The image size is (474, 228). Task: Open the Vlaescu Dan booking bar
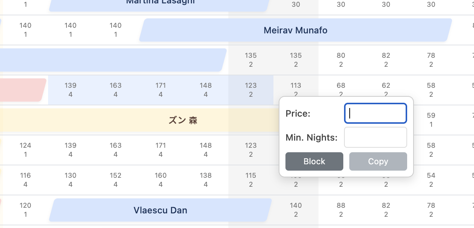(160, 210)
